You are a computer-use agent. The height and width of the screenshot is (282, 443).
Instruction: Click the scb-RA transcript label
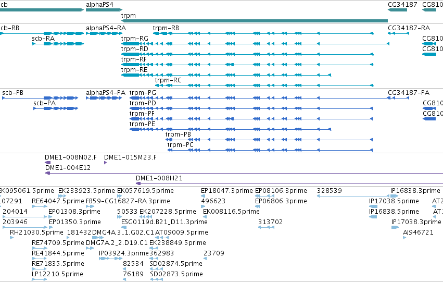tap(43, 39)
